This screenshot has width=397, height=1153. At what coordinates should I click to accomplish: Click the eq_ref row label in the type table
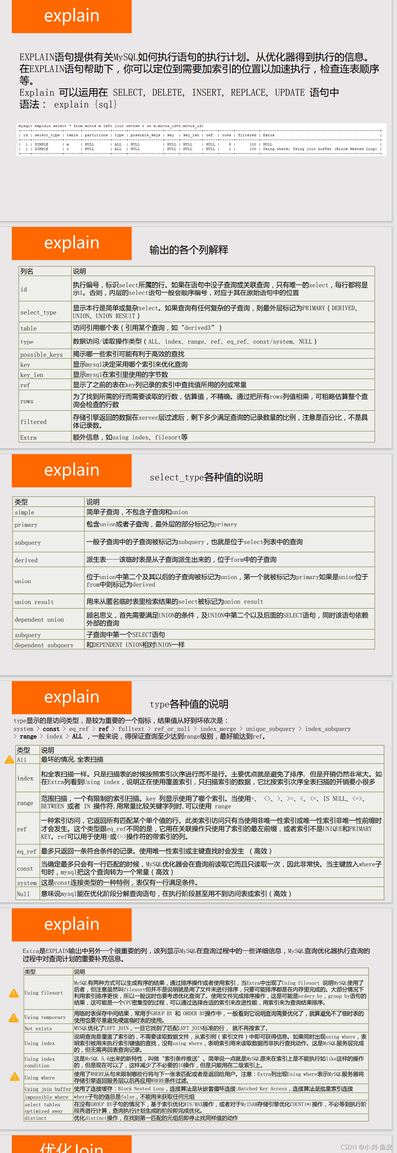tap(28, 851)
